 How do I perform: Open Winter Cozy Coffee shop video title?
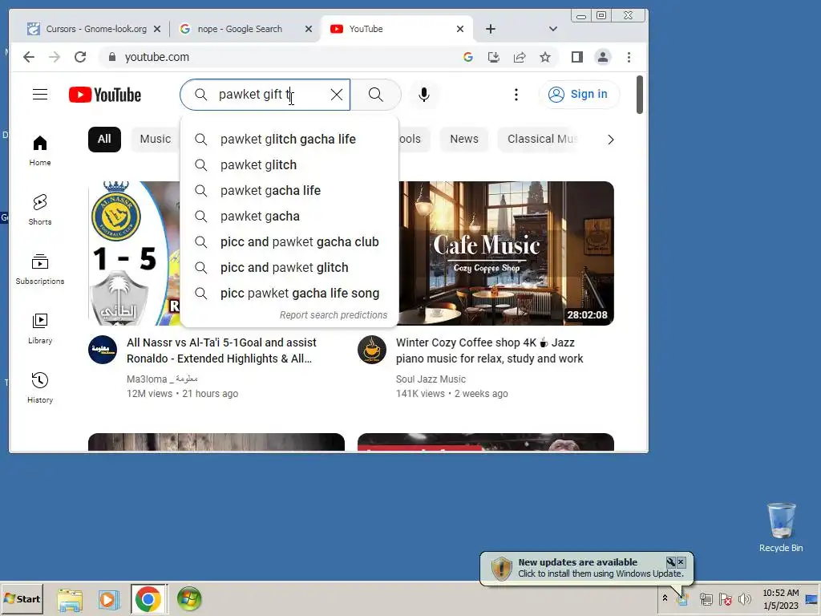click(x=489, y=351)
